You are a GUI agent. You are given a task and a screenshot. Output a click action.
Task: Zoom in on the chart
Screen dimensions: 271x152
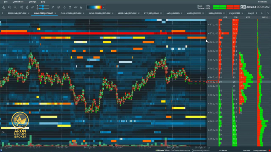(9, 7)
